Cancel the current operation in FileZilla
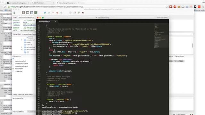The height and width of the screenshot is (115, 205). [x=53, y=13]
